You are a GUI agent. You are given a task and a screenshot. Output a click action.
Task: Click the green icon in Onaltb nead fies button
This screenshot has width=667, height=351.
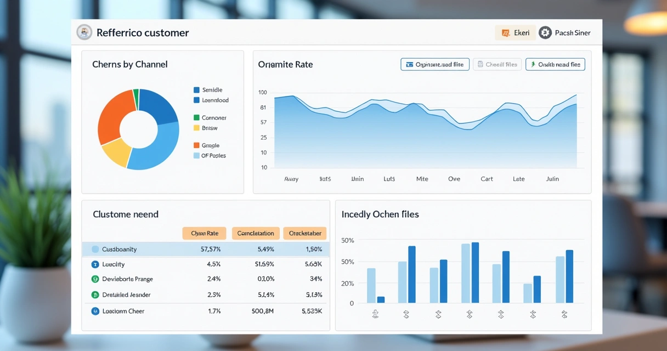click(532, 65)
